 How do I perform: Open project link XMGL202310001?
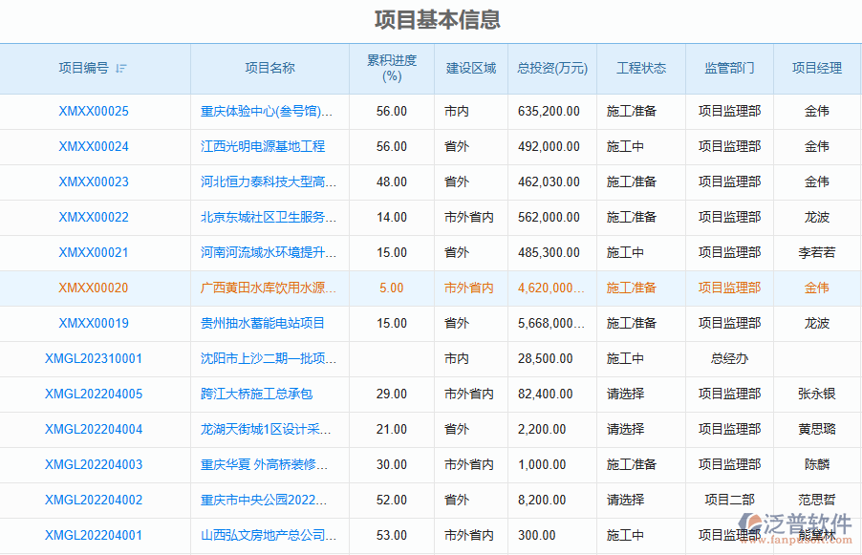(x=94, y=358)
